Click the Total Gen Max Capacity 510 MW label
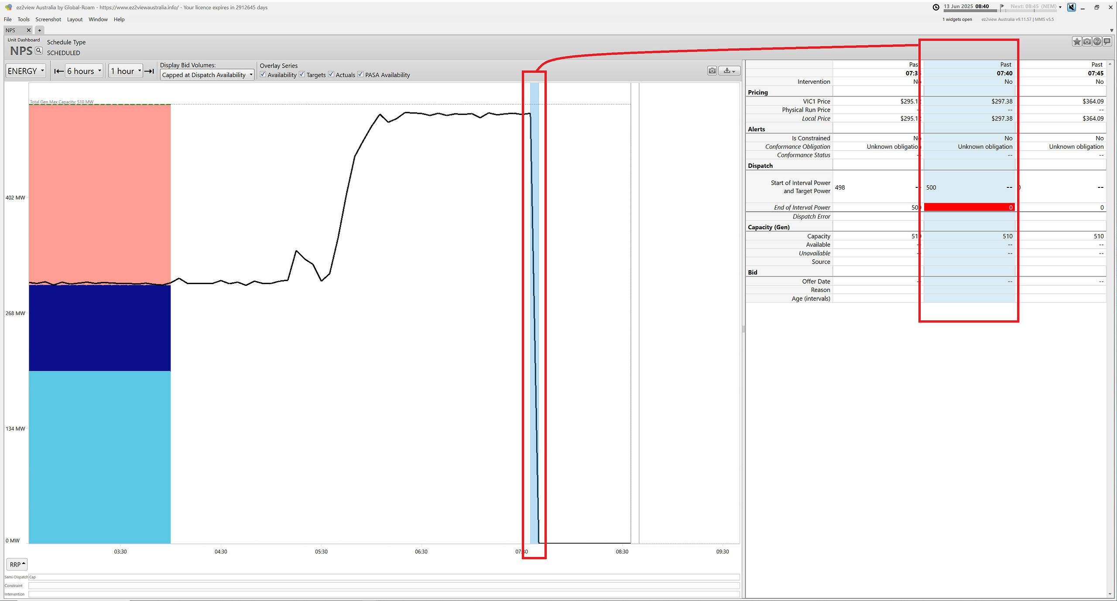Image resolution: width=1117 pixels, height=601 pixels. click(x=62, y=102)
